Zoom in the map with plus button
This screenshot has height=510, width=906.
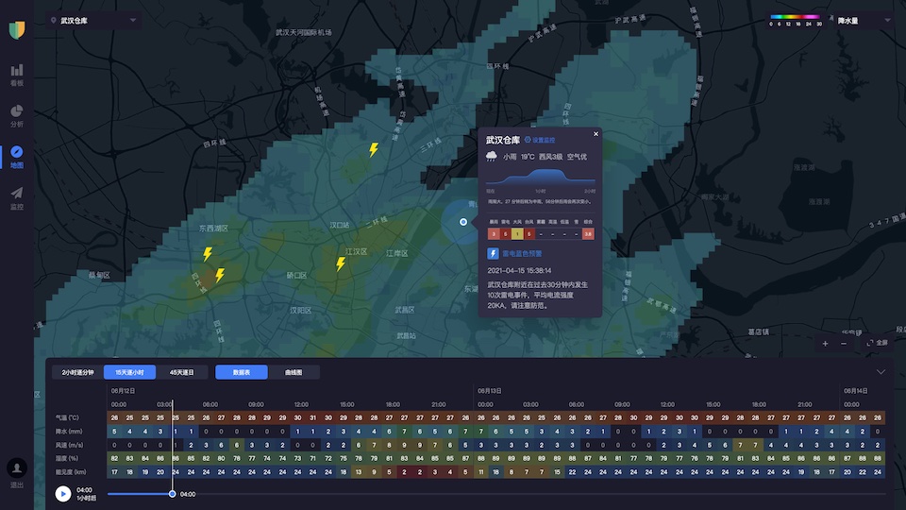coord(826,343)
